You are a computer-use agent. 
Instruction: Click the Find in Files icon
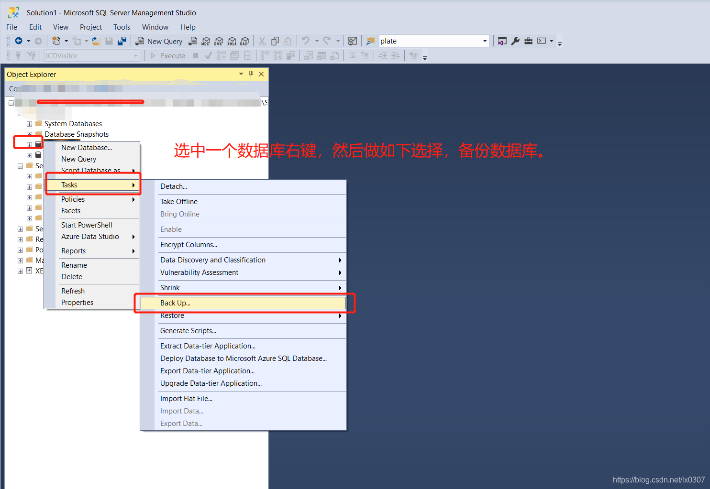370,41
